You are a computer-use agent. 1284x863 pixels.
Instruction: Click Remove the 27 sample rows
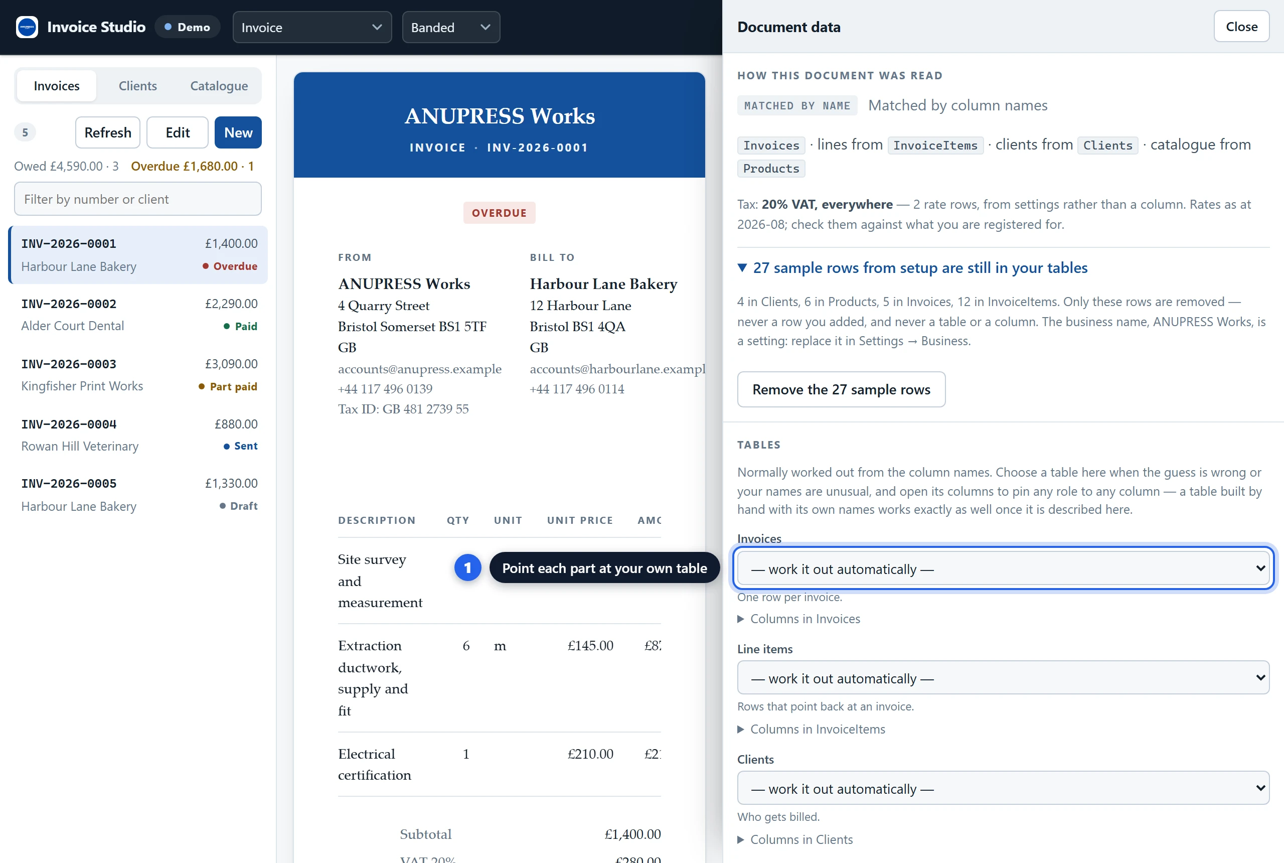pos(841,390)
